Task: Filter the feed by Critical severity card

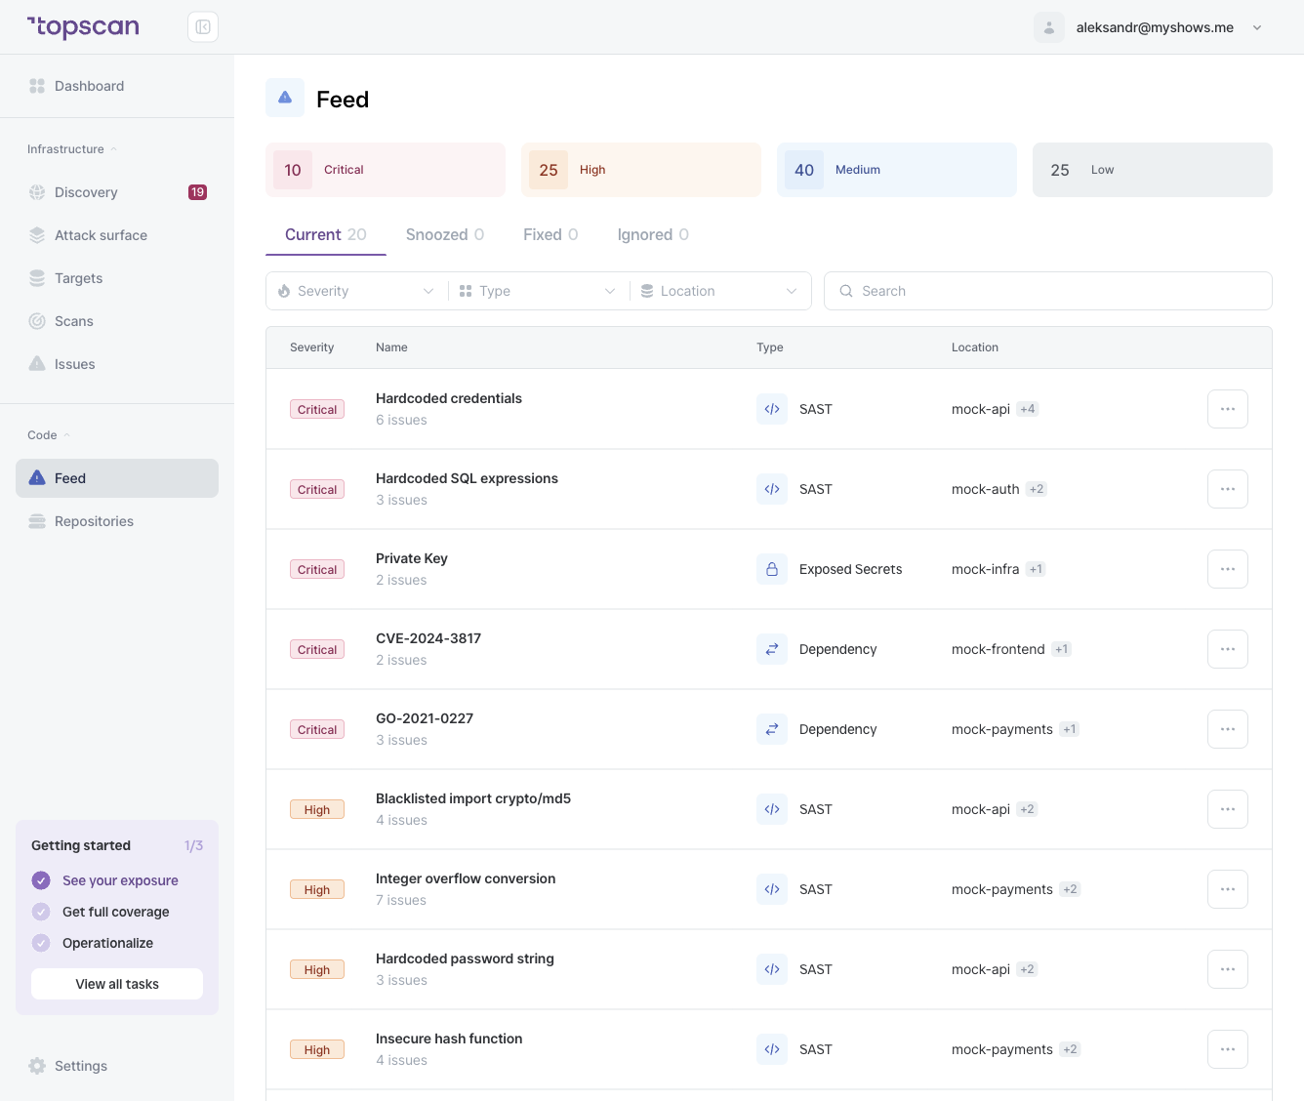Action: point(386,170)
